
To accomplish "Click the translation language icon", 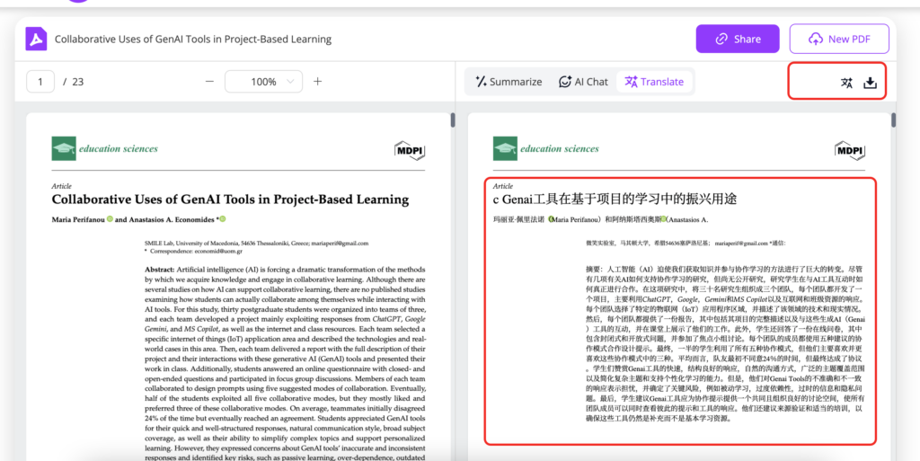I will pyautogui.click(x=846, y=83).
